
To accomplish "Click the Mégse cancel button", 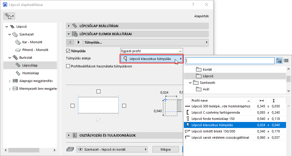I will pos(166,149).
